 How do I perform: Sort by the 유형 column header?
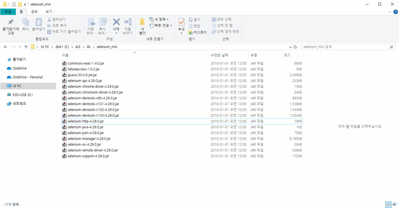coord(265,55)
